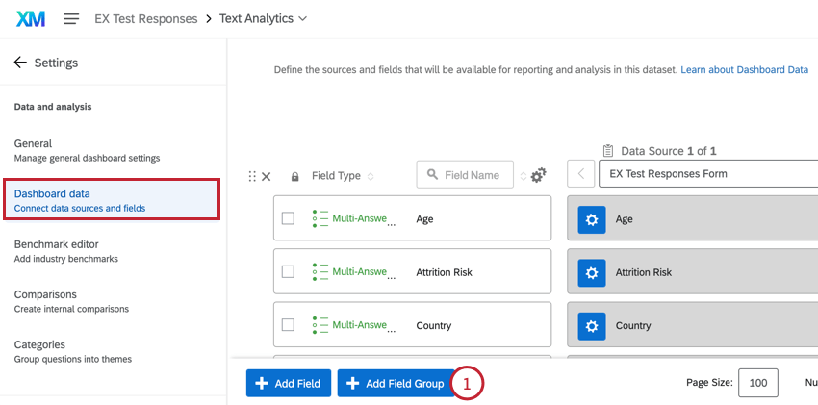Click the gear icon next to Field Name search
This screenshot has width=818, height=405.
[538, 175]
